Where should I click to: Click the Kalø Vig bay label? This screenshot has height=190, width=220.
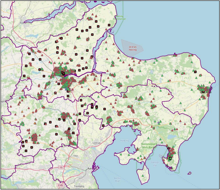coord(125,141)
